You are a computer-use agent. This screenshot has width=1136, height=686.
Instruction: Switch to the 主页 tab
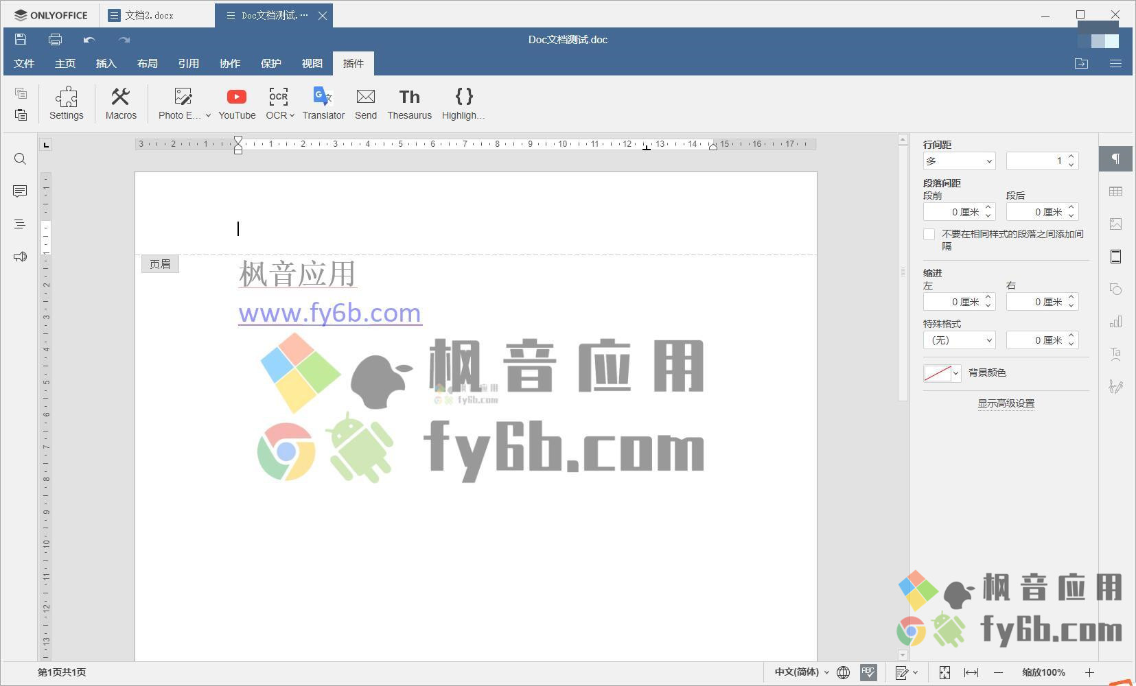coord(65,63)
